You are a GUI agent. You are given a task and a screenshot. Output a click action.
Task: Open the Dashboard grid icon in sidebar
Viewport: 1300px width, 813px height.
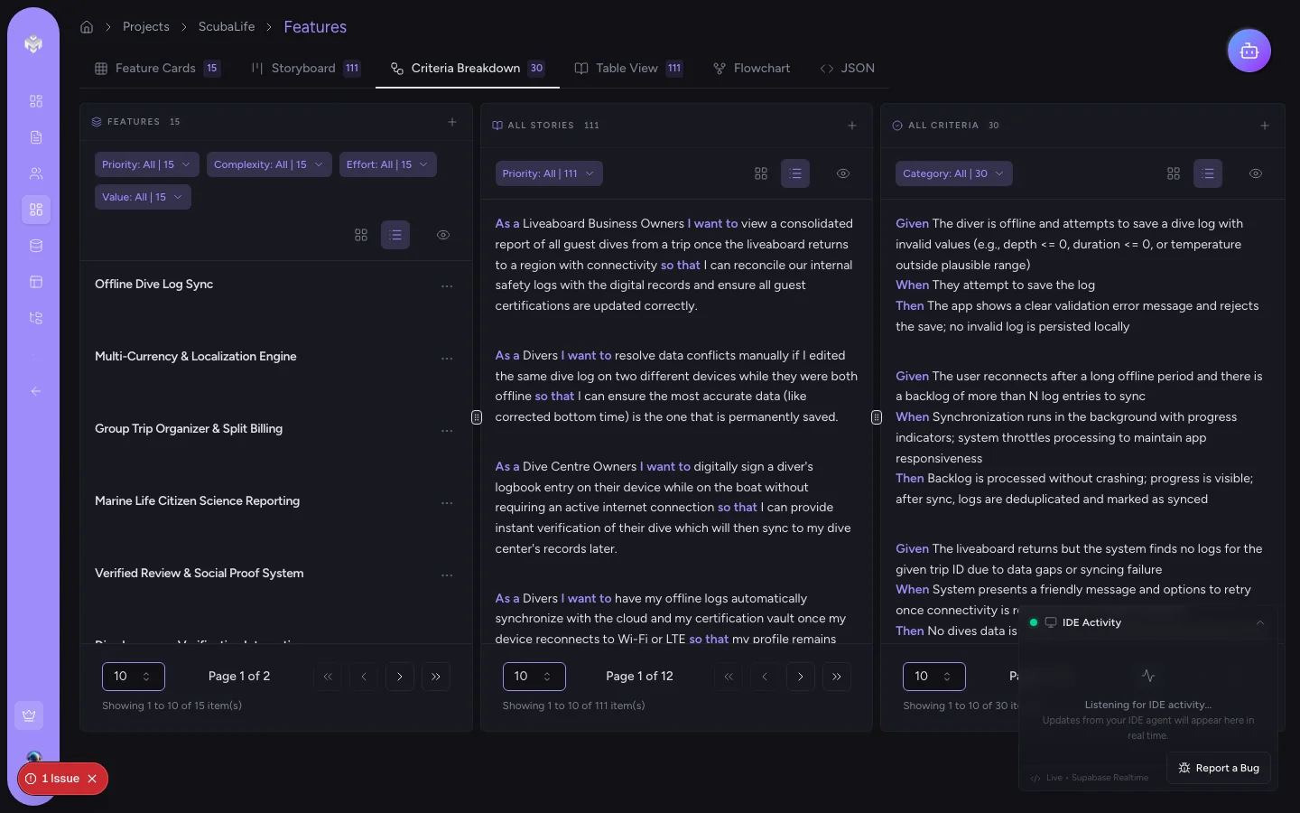(36, 101)
